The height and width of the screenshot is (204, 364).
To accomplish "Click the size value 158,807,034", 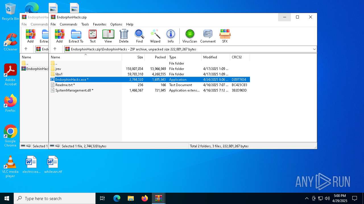I will tap(135, 69).
